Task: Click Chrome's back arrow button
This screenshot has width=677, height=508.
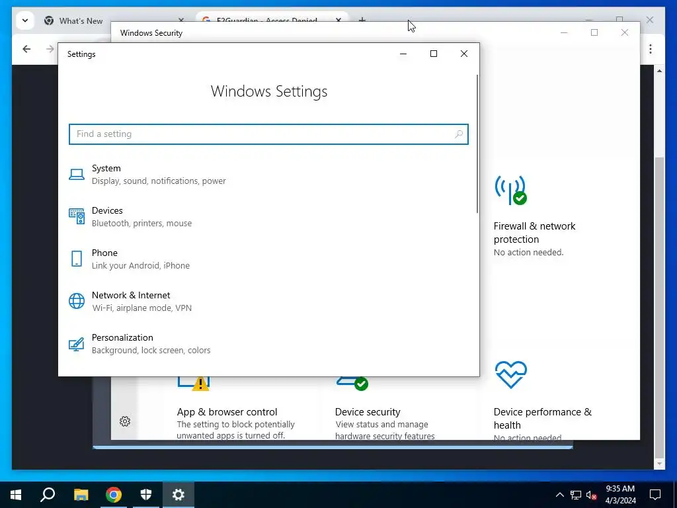Action: (x=26, y=49)
